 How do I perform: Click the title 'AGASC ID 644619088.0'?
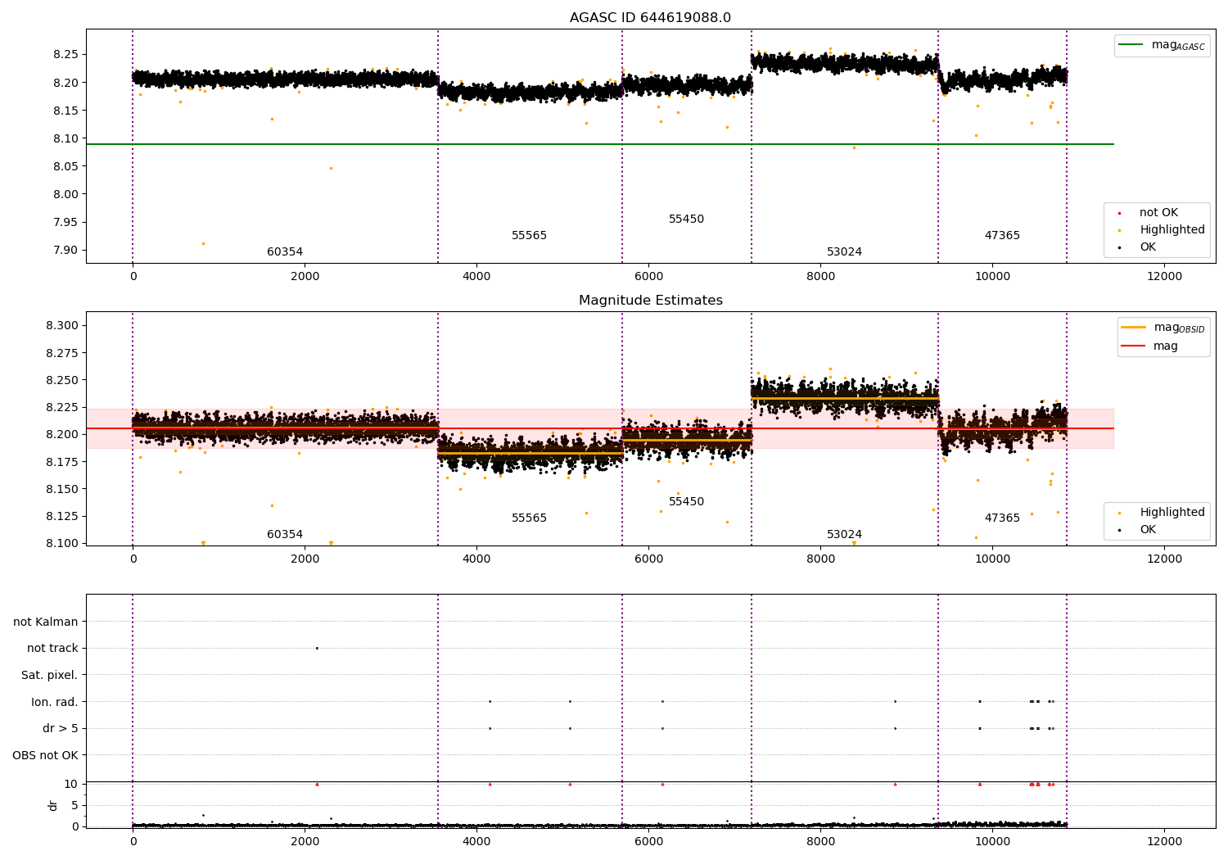[x=650, y=18]
